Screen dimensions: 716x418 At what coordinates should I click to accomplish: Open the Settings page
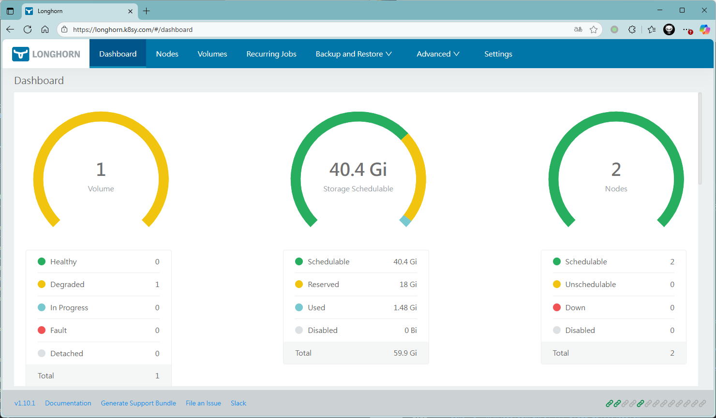tap(498, 54)
